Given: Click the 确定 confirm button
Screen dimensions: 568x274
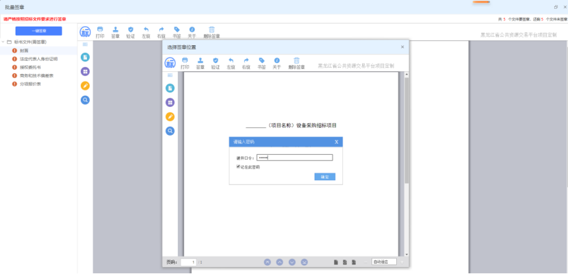Looking at the screenshot, I should click(324, 177).
